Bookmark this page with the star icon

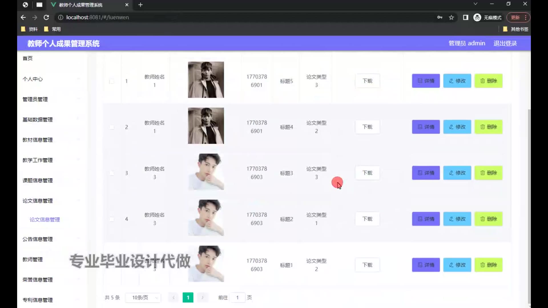pos(451,17)
